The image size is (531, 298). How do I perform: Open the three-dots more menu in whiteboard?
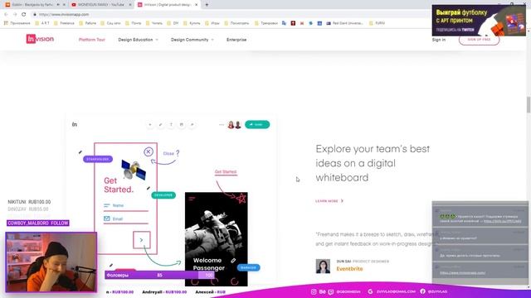pyautogui.click(x=222, y=125)
